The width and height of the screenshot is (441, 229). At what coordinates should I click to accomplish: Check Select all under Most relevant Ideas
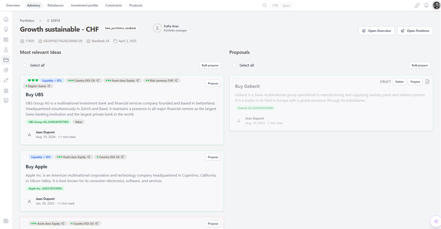25,66
